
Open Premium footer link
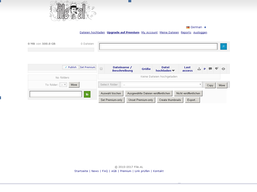click(x=125, y=171)
